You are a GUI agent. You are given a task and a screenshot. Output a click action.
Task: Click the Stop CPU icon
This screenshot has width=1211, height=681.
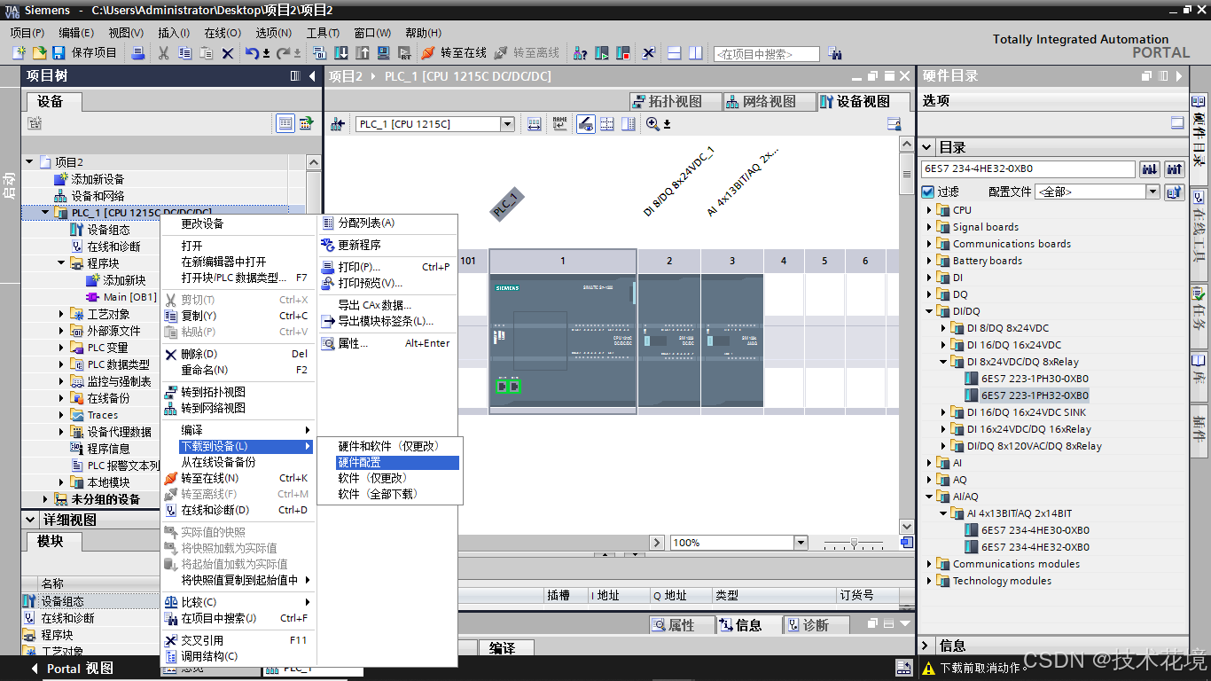pyautogui.click(x=623, y=53)
